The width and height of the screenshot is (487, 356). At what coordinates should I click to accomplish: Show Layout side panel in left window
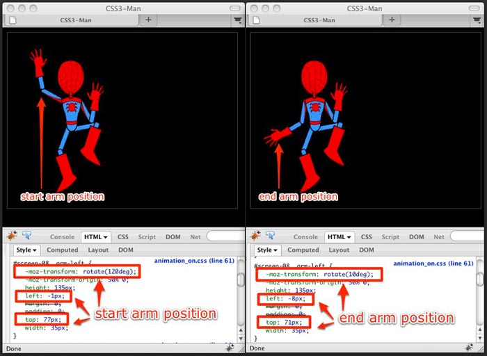pyautogui.click(x=98, y=250)
